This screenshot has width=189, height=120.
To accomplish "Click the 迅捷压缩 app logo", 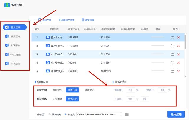I will click(7, 5).
